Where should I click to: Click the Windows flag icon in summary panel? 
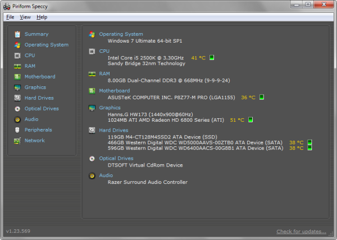[x=92, y=34]
